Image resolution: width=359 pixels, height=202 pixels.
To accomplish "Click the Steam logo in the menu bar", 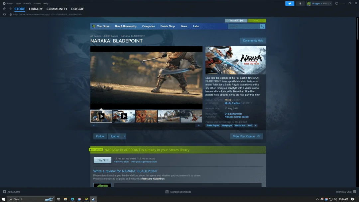I will (4, 3).
